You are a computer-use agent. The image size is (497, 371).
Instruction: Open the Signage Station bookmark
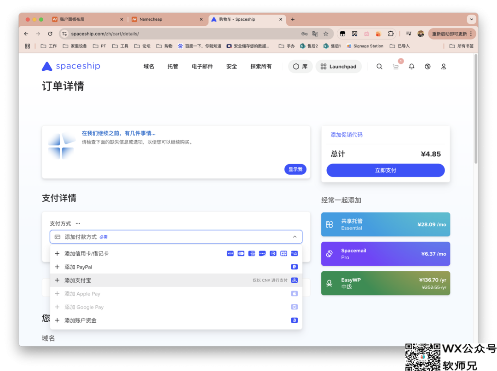pyautogui.click(x=365, y=46)
